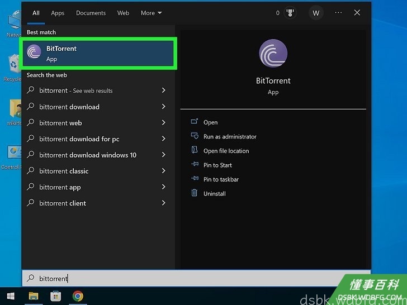Click the Pin to Start pin icon
This screenshot has width=407, height=305.
(195, 164)
